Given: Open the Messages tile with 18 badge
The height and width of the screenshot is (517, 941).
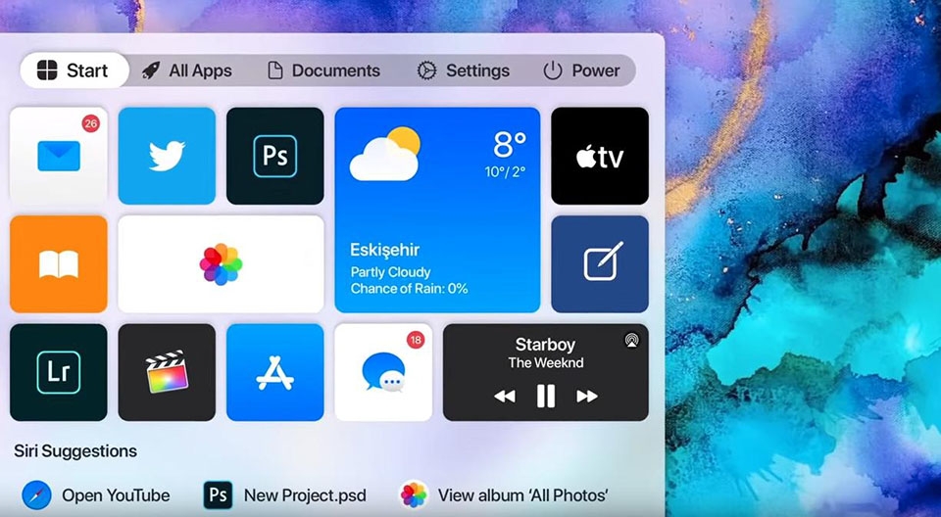Looking at the screenshot, I should 383,372.
